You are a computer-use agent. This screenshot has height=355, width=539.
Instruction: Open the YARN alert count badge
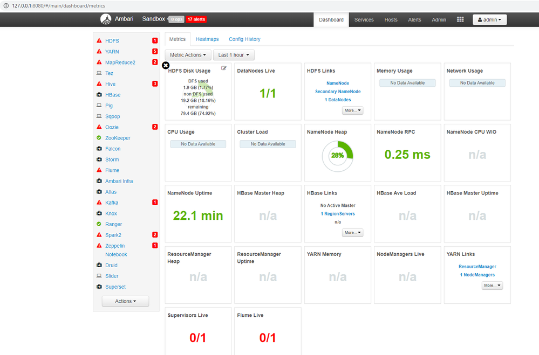pos(155,52)
